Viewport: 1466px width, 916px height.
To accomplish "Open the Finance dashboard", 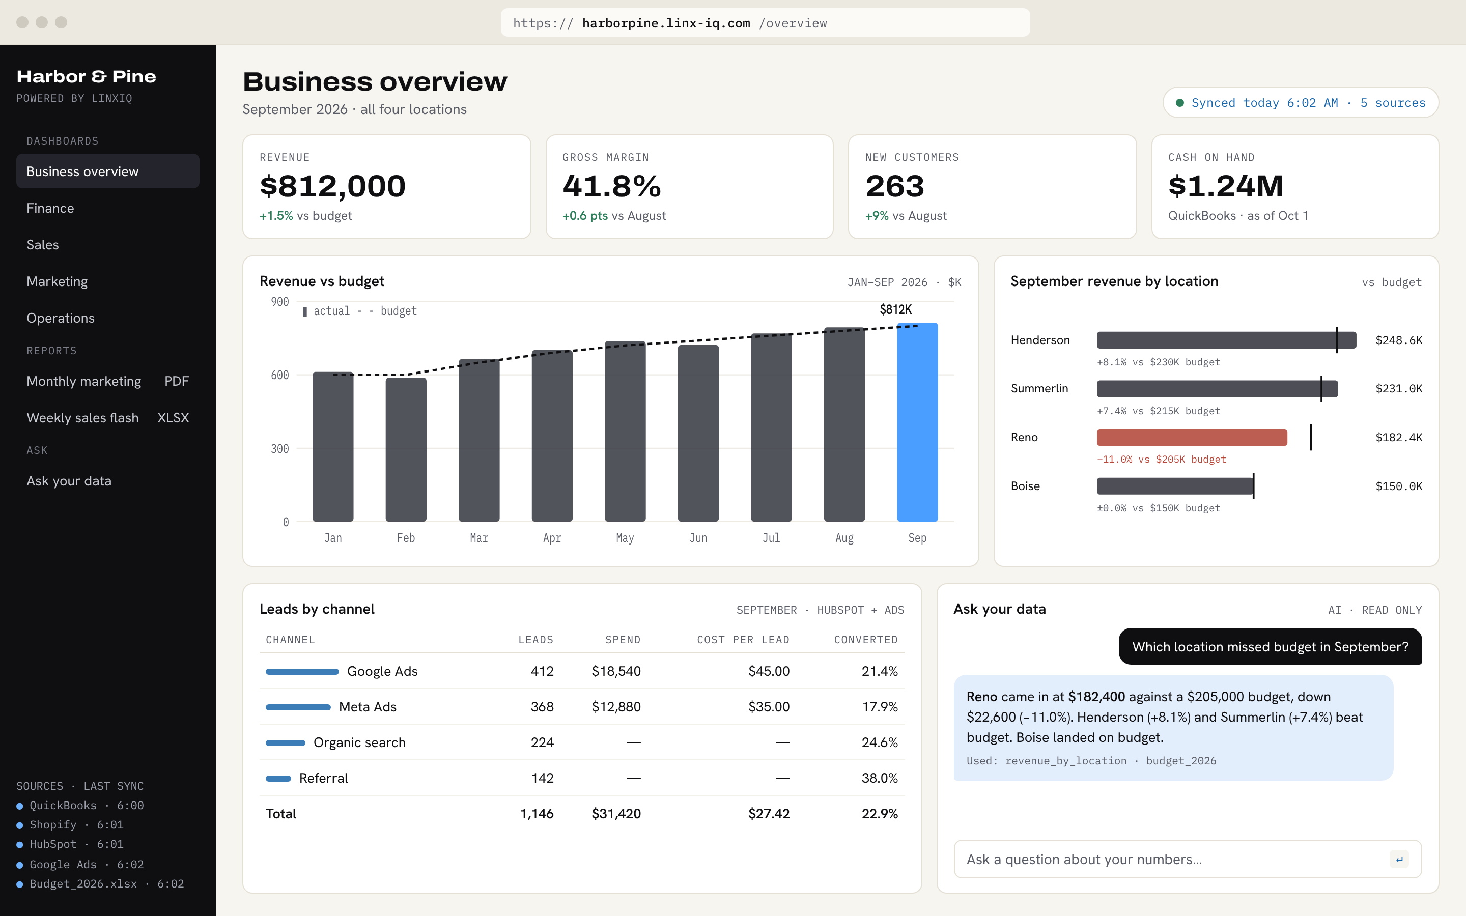I will 108,208.
